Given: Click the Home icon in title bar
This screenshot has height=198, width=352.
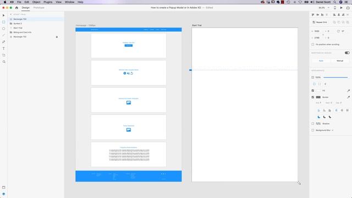Looking at the screenshot, I should pyautogui.click(x=16, y=8).
